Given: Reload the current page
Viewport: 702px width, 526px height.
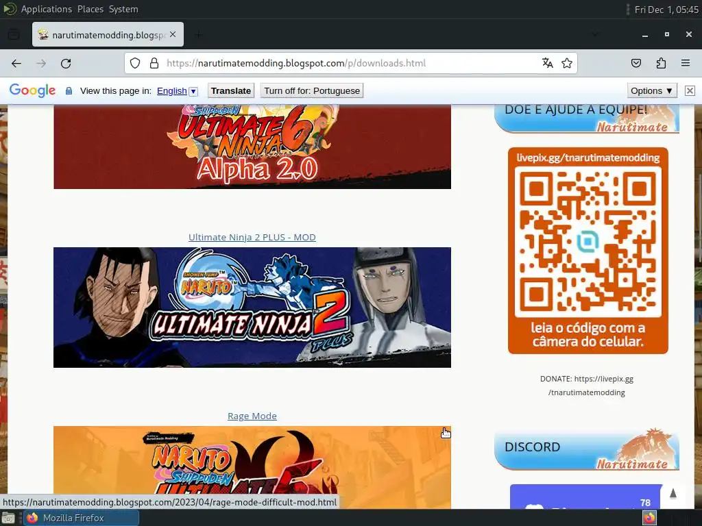Looking at the screenshot, I should [66, 64].
